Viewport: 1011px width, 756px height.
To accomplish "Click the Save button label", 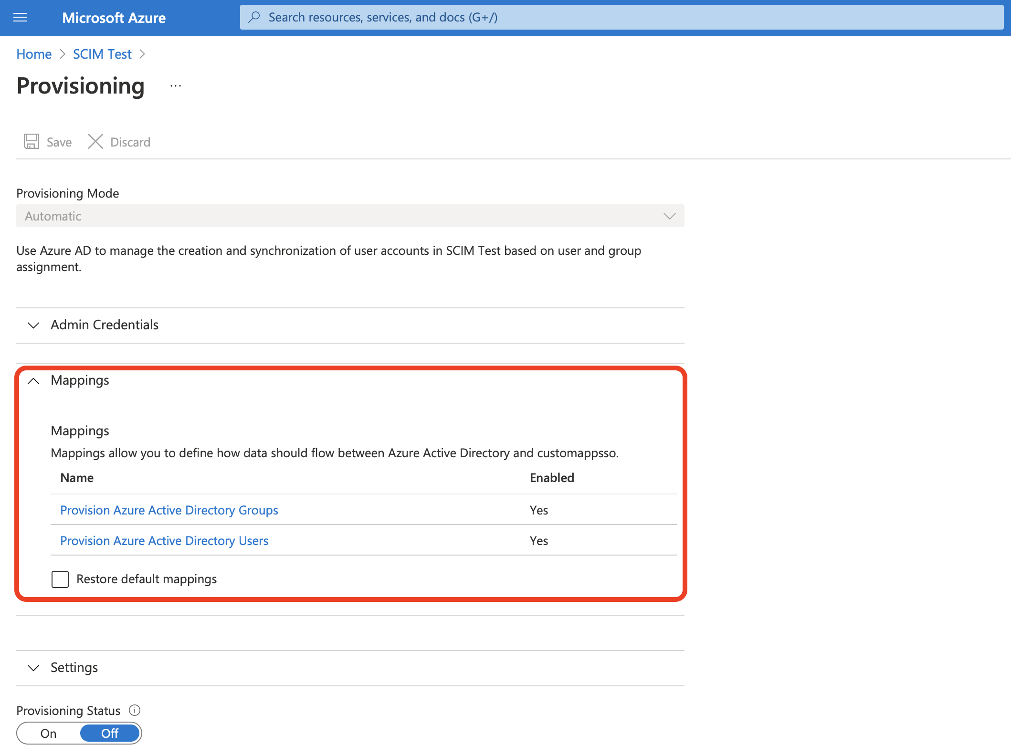I will (59, 142).
